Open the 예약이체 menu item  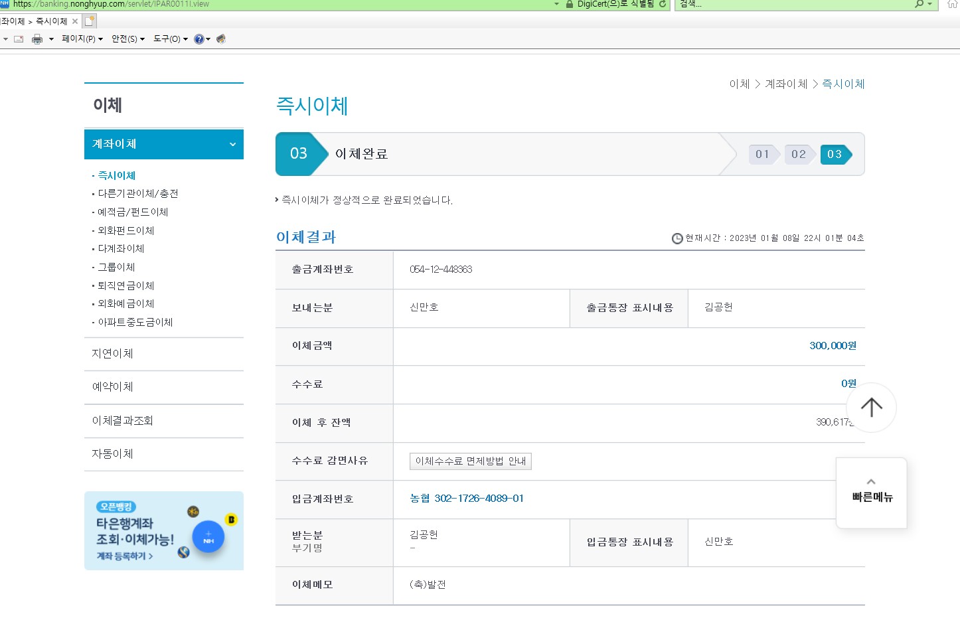164,387
